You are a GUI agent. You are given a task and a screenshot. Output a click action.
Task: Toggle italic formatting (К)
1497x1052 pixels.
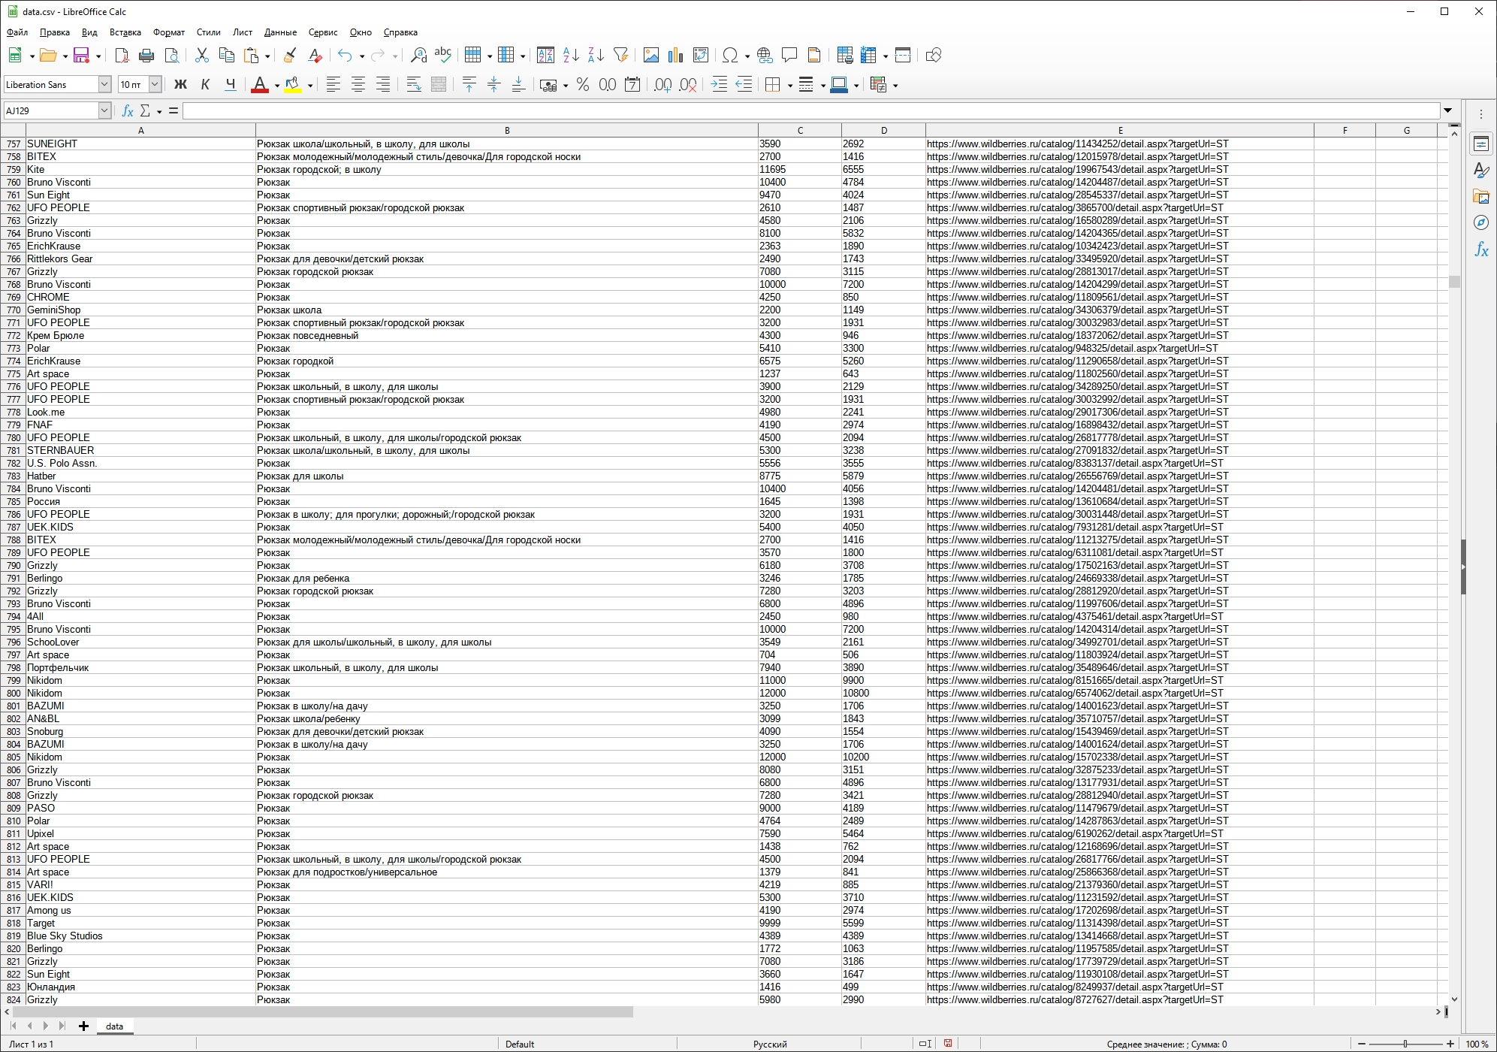click(205, 85)
